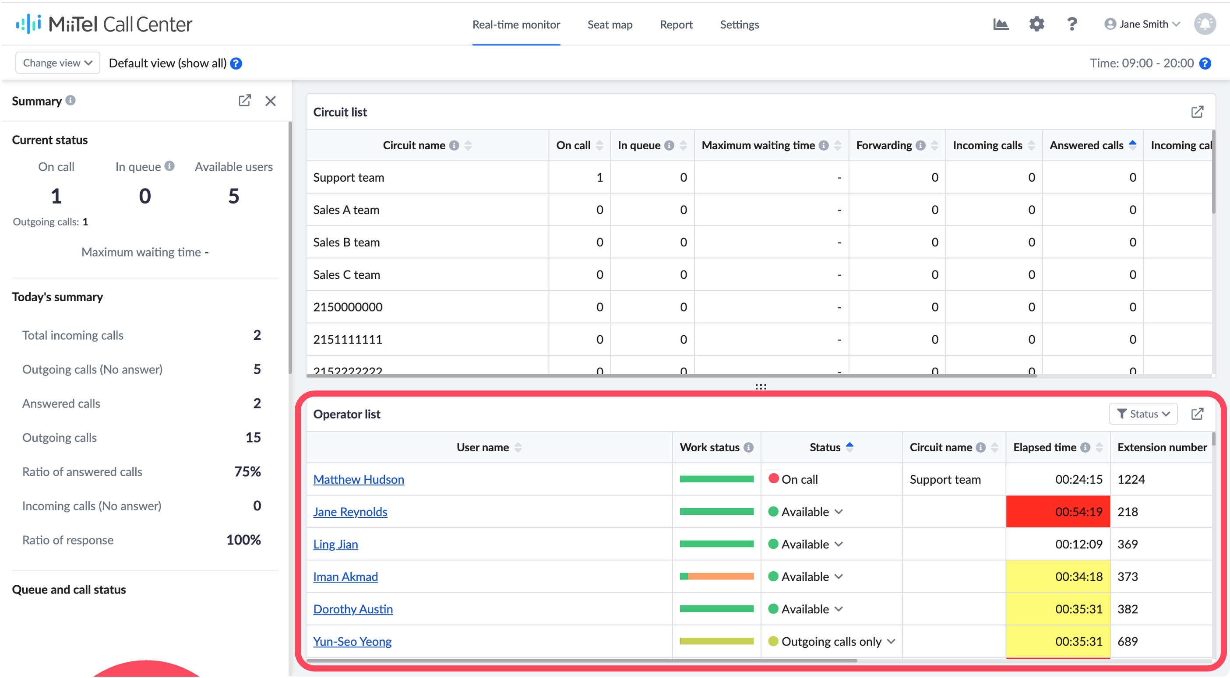The image size is (1230, 678).
Task: Open Yun-Seo Yeong operator link
Action: click(352, 641)
